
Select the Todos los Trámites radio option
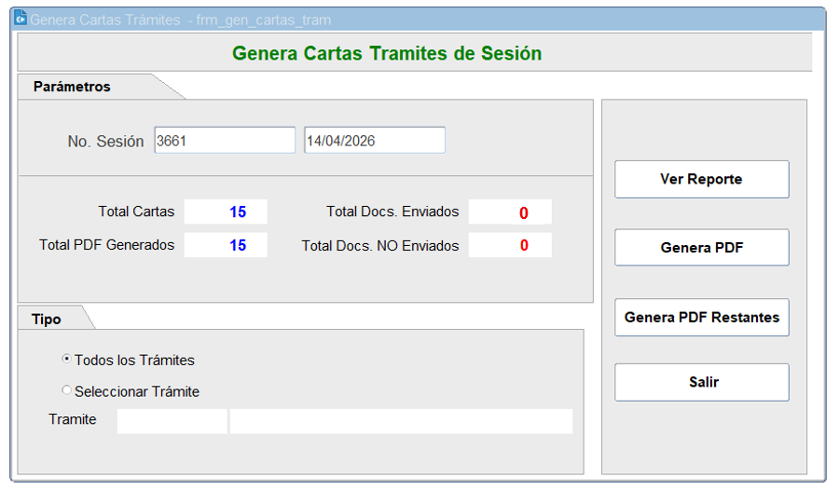point(66,359)
